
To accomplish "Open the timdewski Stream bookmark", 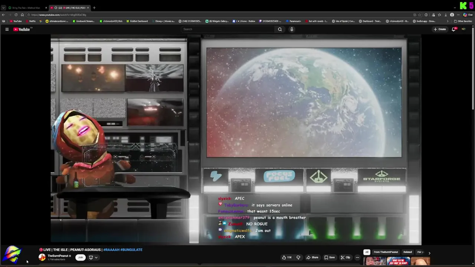I will tap(83, 21).
